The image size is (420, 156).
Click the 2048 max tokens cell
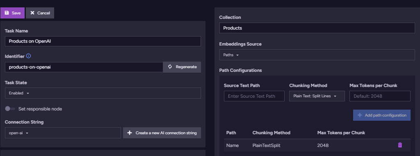[323, 145]
